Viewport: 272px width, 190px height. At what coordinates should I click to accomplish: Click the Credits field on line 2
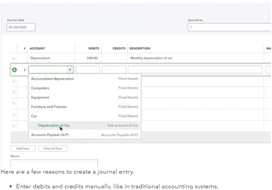tap(114, 70)
